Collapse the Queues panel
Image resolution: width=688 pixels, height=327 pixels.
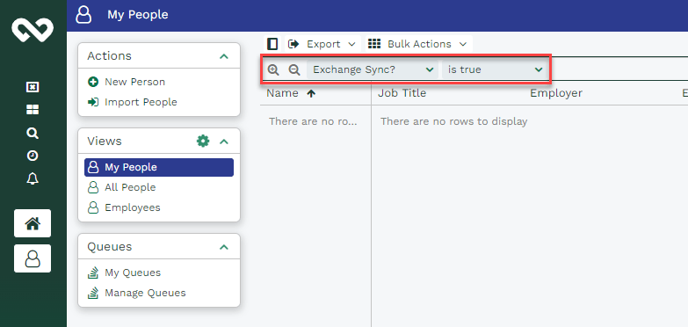coord(224,247)
